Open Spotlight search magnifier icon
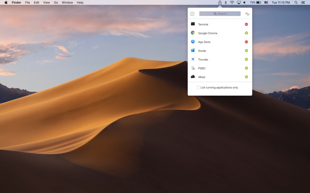The height and width of the screenshot is (193, 310). tap(296, 3)
